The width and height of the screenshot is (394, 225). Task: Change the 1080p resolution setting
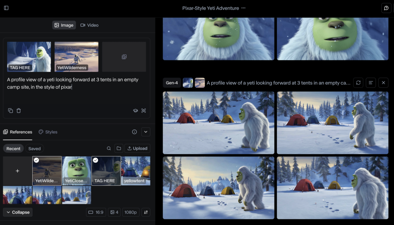click(x=131, y=212)
